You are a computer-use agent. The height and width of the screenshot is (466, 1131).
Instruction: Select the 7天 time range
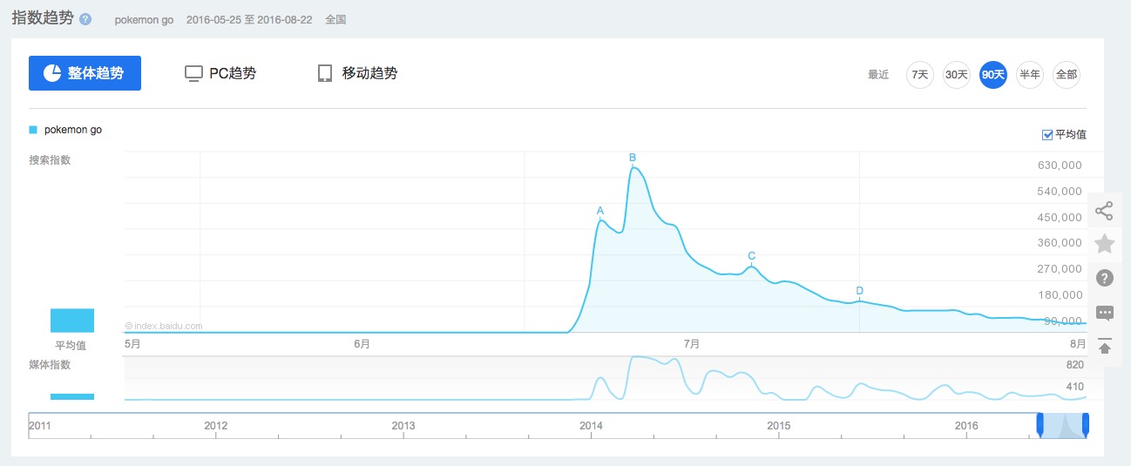point(920,75)
